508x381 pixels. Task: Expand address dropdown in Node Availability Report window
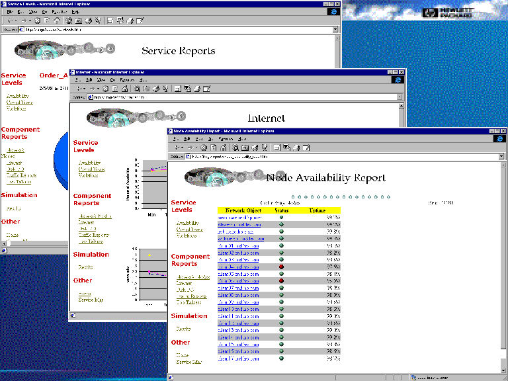point(501,157)
